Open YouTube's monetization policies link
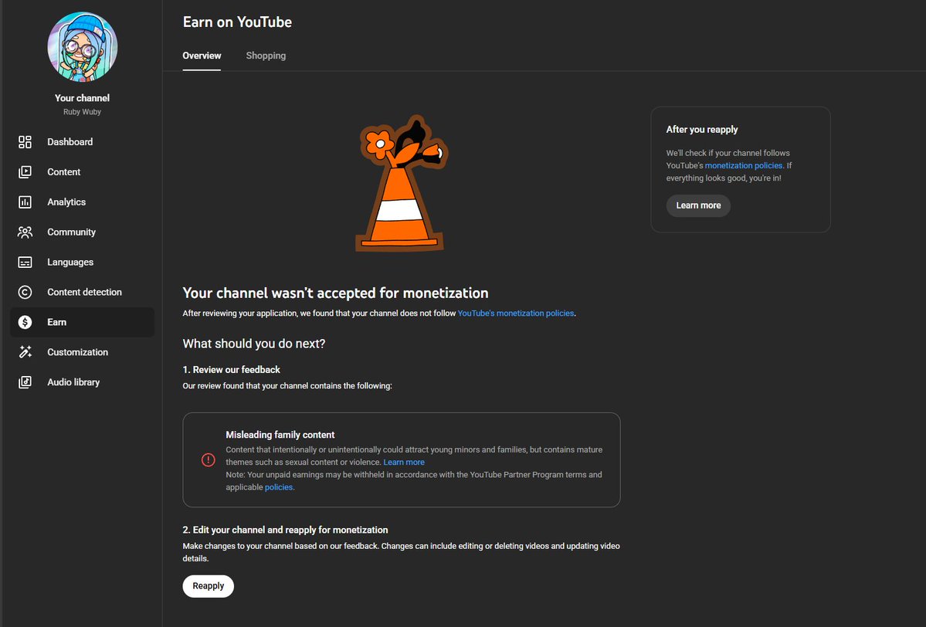This screenshot has height=627, width=926. [516, 313]
